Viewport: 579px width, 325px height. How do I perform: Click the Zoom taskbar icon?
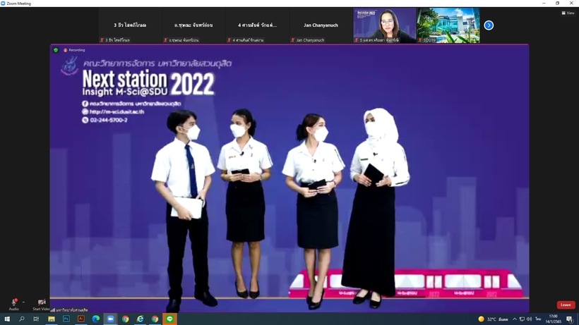[x=110, y=319]
